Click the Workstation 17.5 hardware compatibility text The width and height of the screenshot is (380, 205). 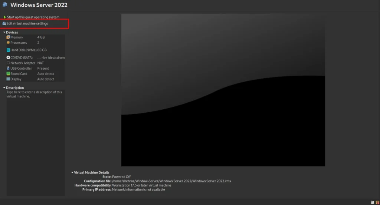pyautogui.click(x=141, y=185)
